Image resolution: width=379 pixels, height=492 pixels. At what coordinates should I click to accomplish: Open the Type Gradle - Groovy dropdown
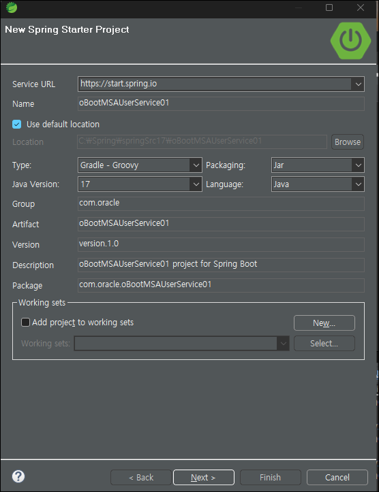(x=140, y=165)
